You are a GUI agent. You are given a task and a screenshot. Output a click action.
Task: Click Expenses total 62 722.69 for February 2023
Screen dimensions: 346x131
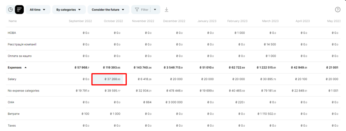coord(237,68)
